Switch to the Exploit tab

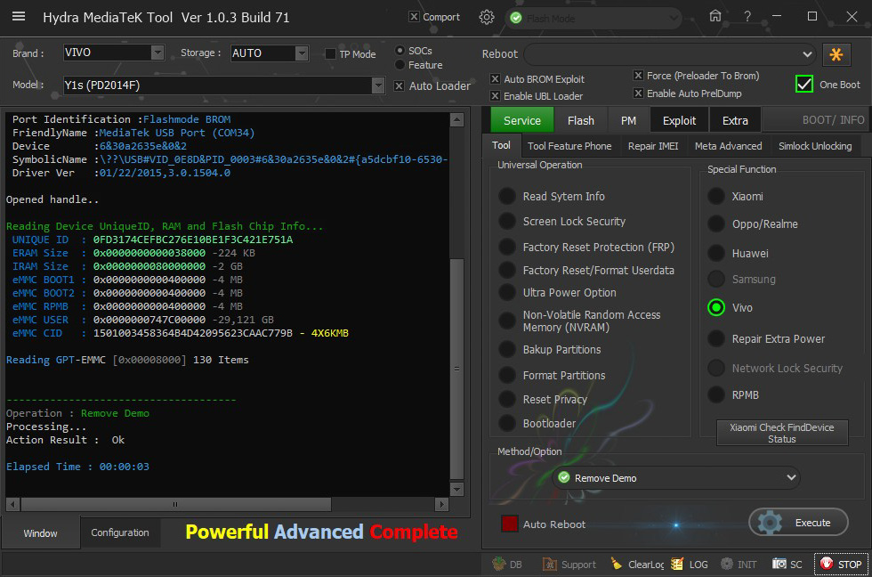point(679,120)
